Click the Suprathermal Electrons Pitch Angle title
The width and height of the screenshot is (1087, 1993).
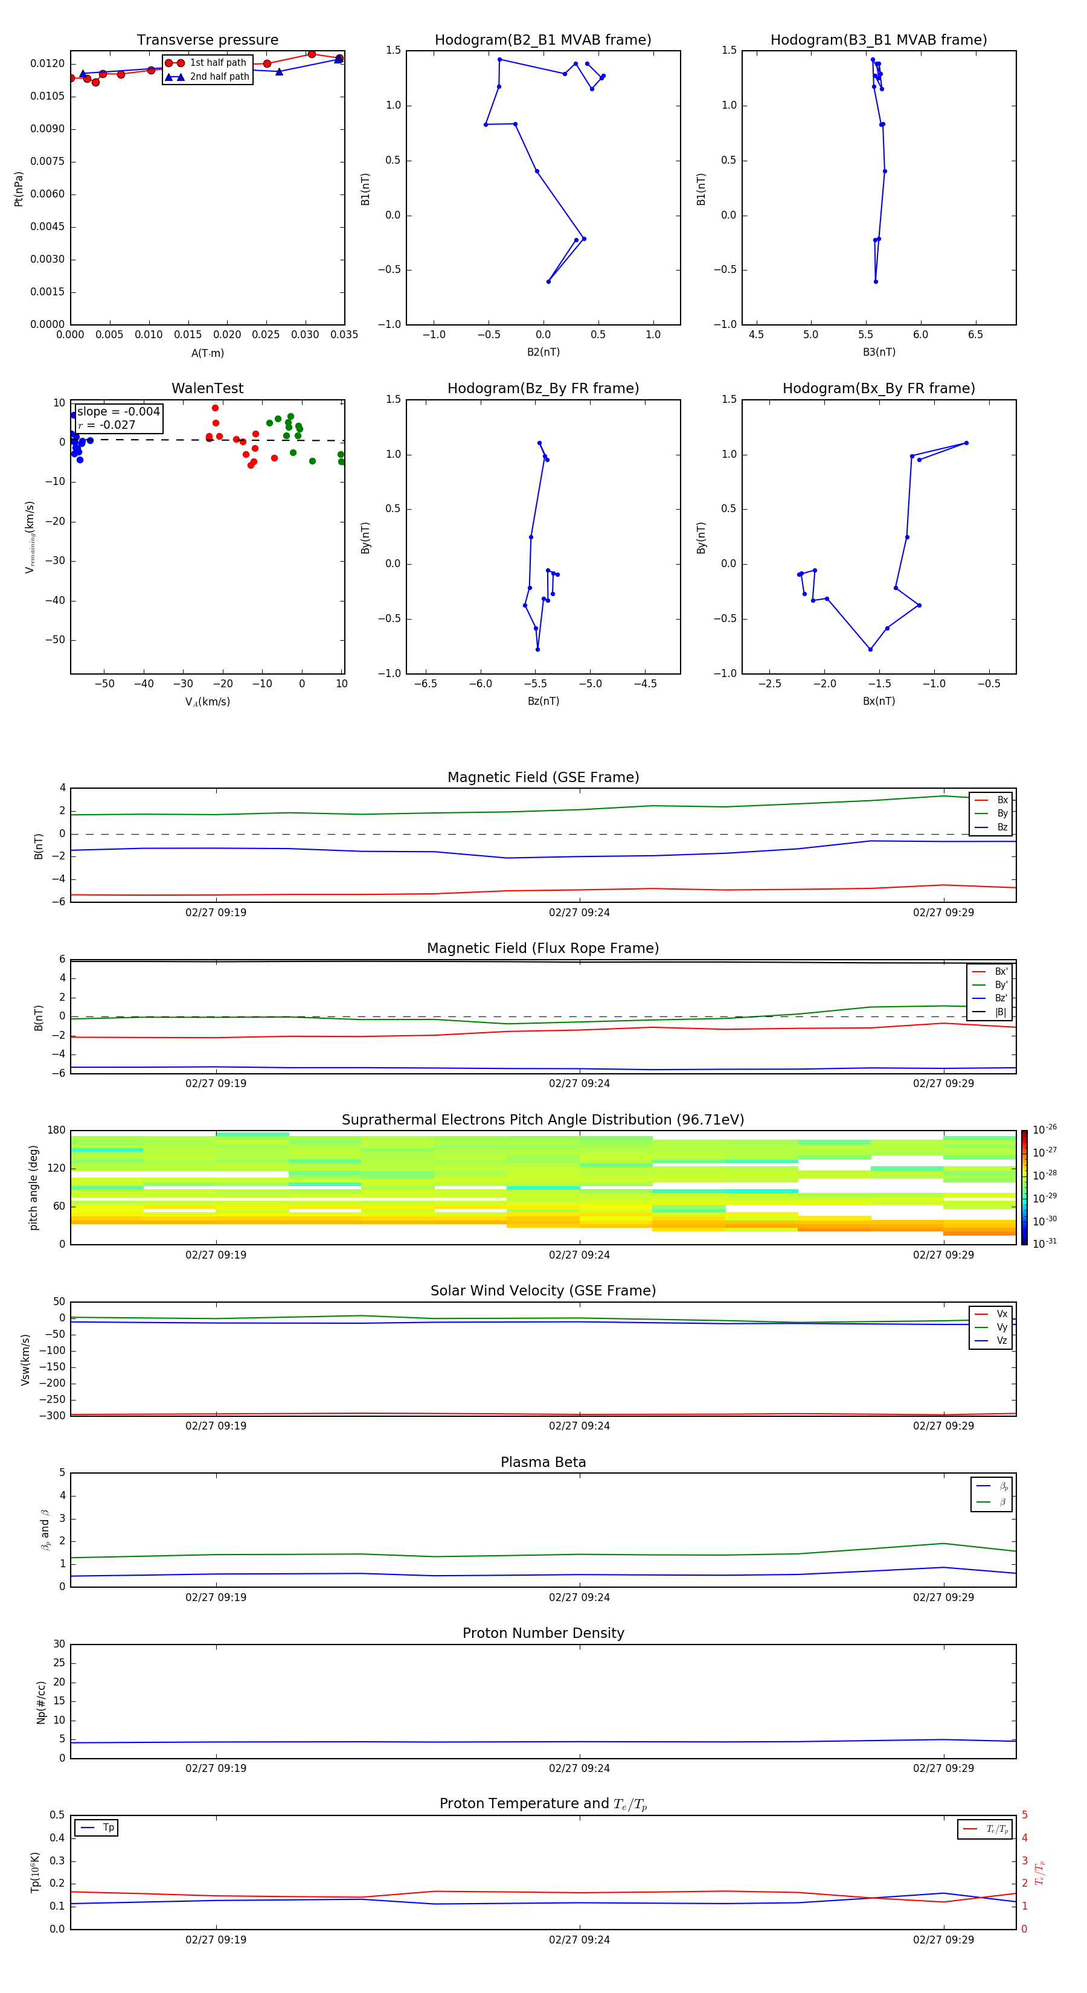coord(543,1120)
